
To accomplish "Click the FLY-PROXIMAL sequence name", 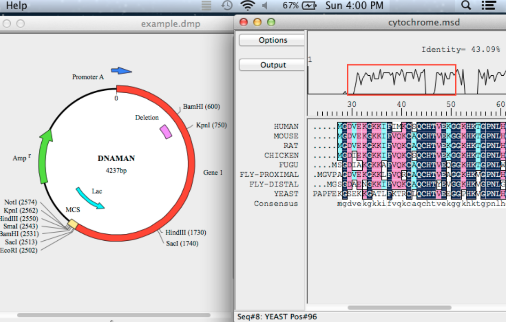I will coord(269,175).
